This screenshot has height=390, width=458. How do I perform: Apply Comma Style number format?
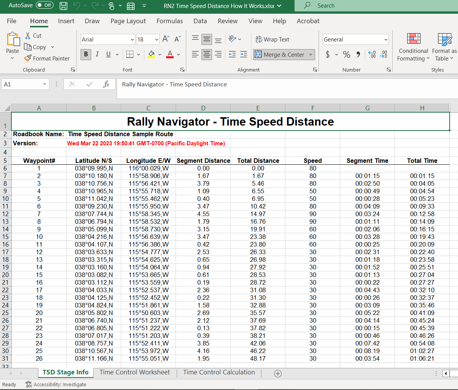pos(358,54)
